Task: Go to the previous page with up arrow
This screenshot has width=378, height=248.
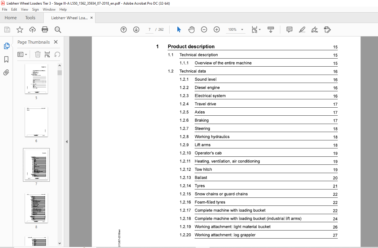Action: 124,30
